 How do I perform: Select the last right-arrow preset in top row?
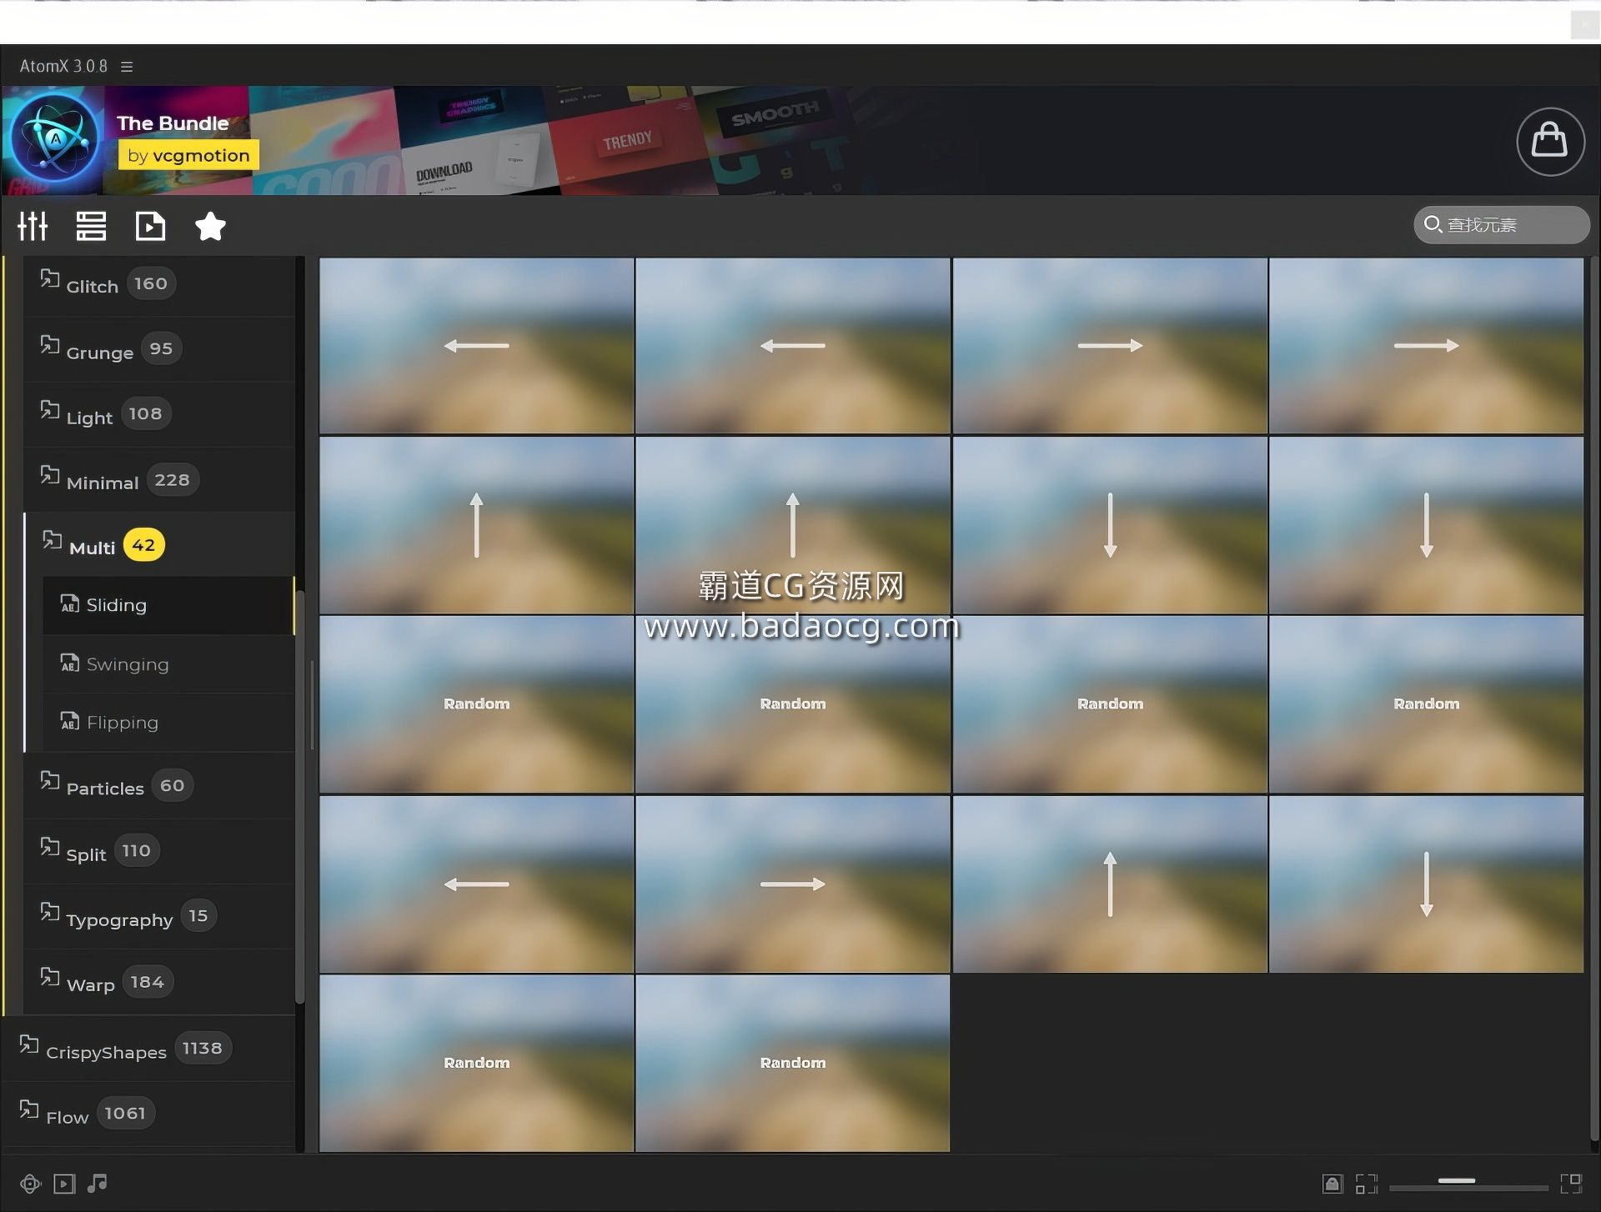(1426, 345)
